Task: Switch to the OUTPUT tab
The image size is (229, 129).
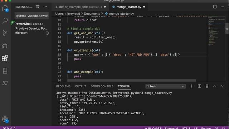Action: click(81, 86)
